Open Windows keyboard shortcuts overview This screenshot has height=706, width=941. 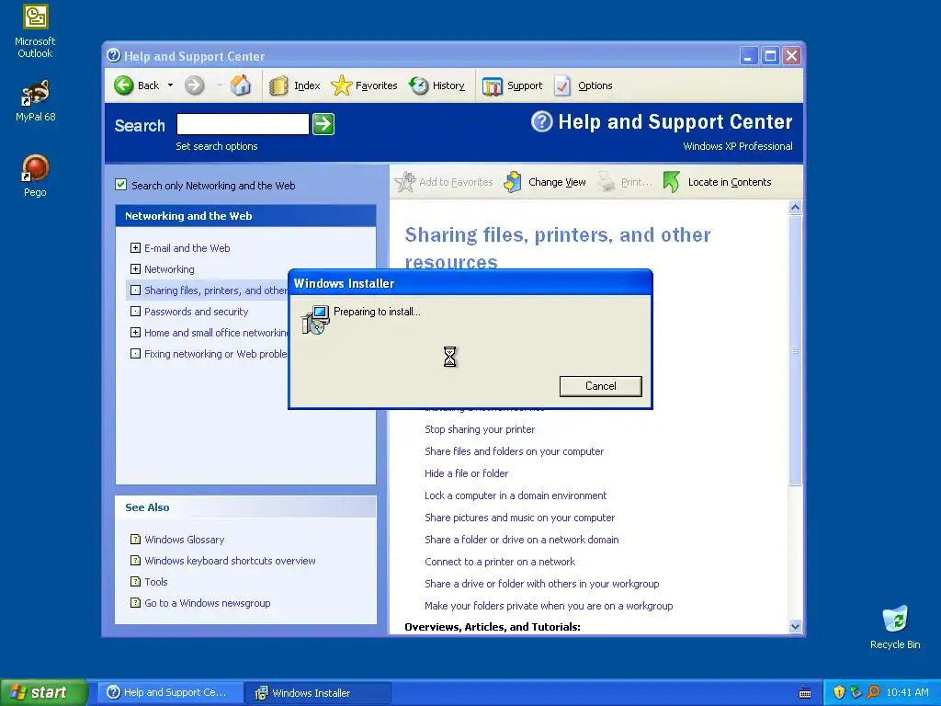pyautogui.click(x=230, y=561)
